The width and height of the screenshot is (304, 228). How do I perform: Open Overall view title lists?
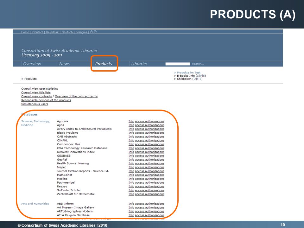(36, 92)
